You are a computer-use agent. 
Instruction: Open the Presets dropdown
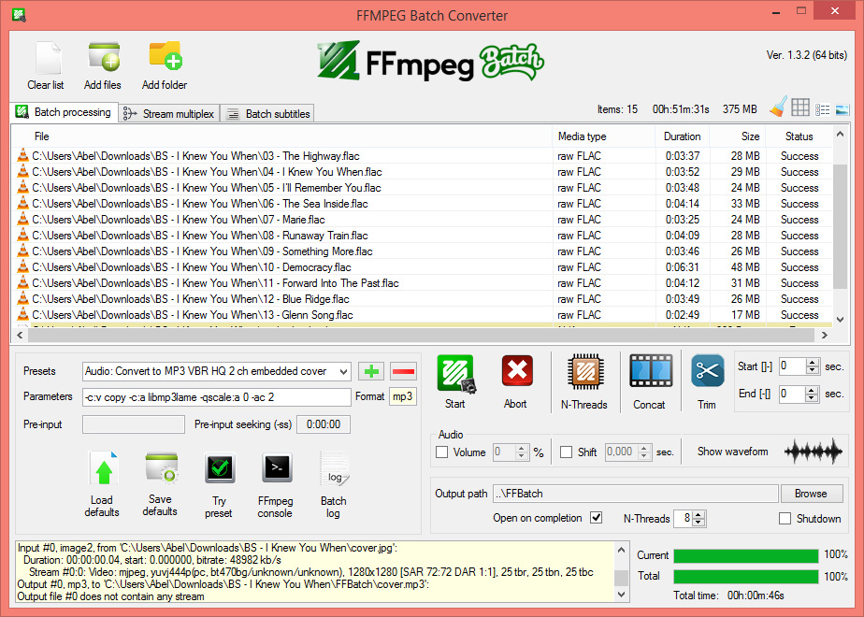click(343, 371)
